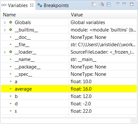138x124 pixels.
Task: Click the small dot icon beside average
Action: [x=11, y=89]
